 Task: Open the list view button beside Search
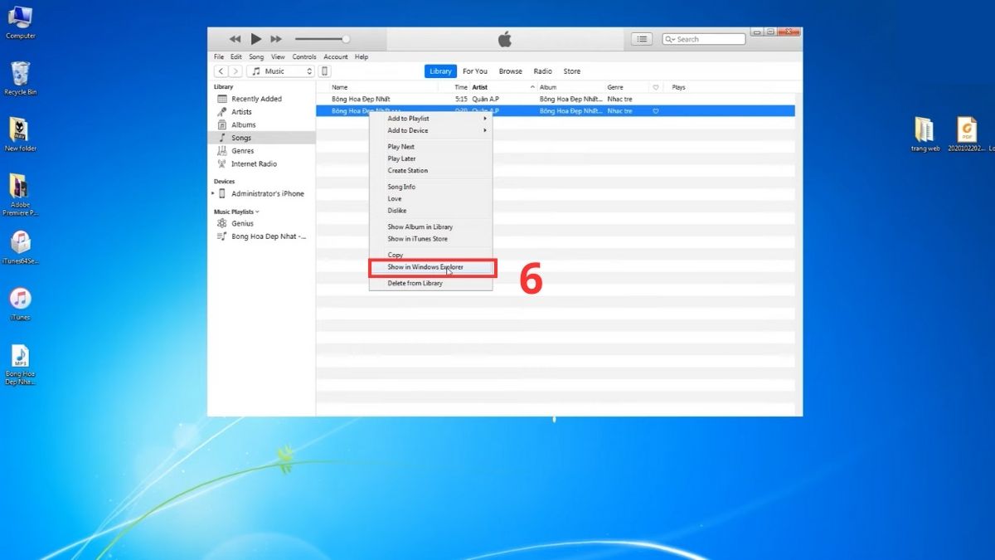[642, 39]
